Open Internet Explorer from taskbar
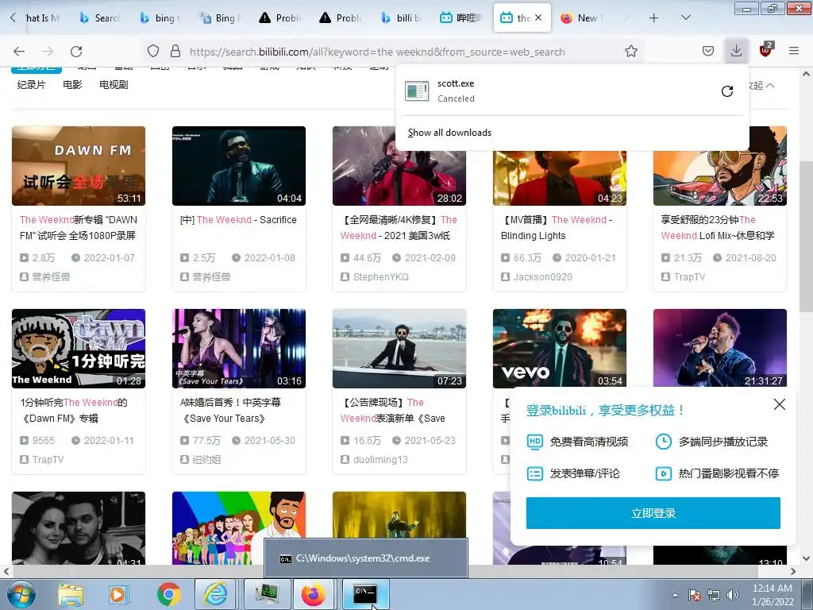 pyautogui.click(x=215, y=594)
